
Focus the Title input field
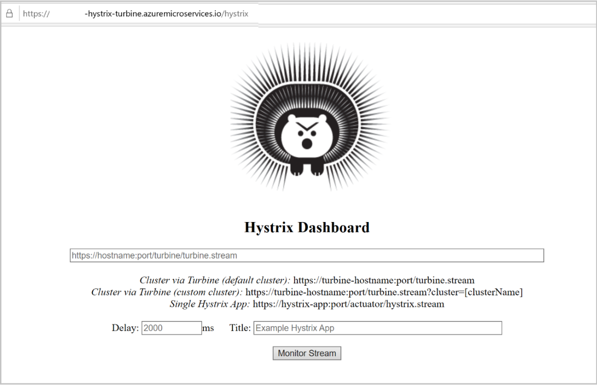(x=378, y=328)
